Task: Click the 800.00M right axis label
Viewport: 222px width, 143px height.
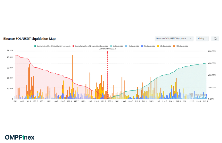Action: 212,51
